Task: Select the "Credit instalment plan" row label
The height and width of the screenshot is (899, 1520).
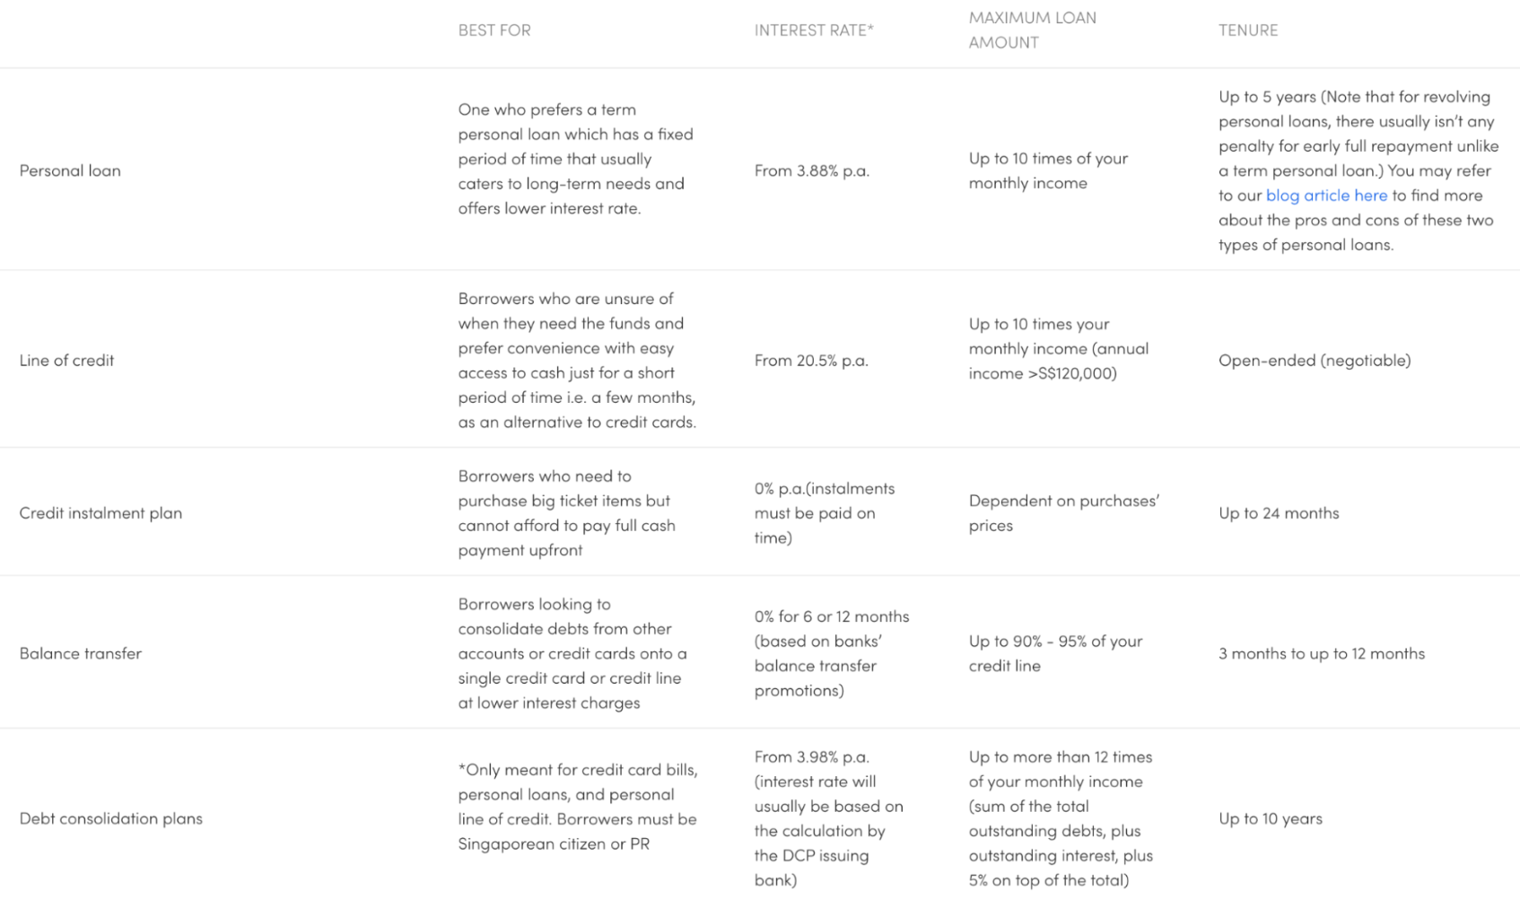Action: [x=100, y=513]
